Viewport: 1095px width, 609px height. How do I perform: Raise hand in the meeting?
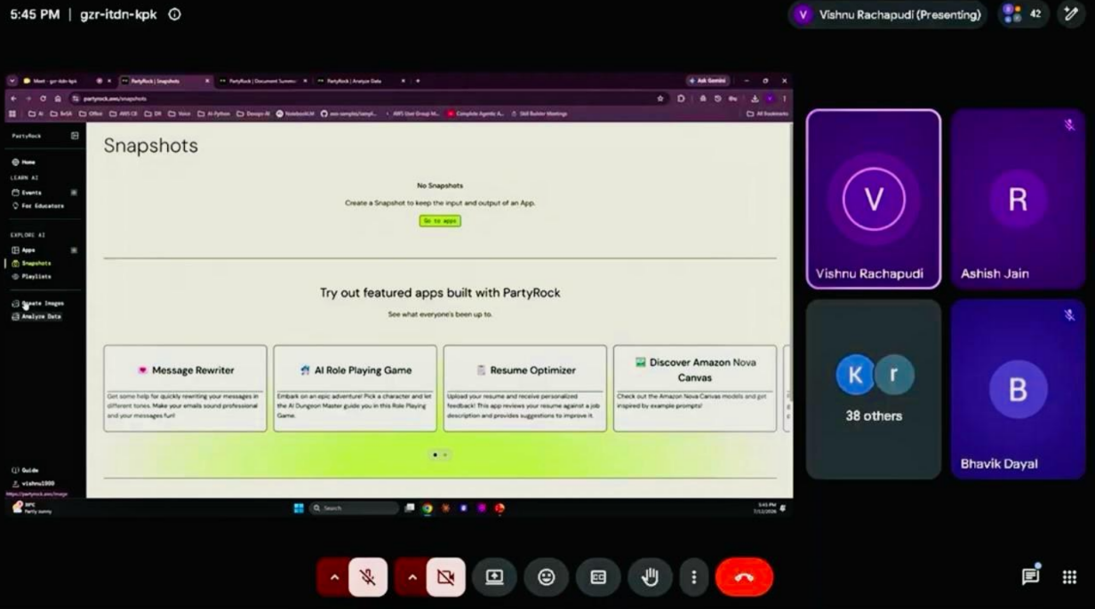click(x=650, y=577)
